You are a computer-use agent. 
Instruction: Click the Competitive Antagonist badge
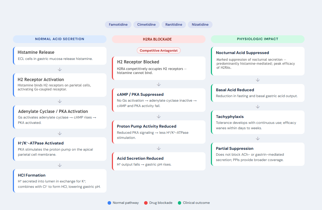[159, 50]
